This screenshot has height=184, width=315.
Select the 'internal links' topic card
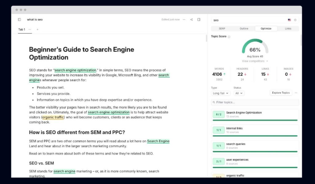coord(255,130)
